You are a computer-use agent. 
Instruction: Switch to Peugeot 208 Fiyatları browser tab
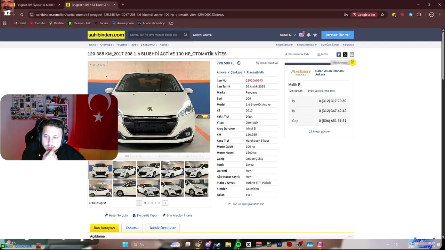[35, 5]
